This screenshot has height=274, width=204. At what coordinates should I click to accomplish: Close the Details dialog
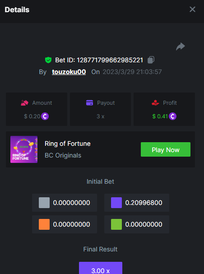(x=192, y=9)
